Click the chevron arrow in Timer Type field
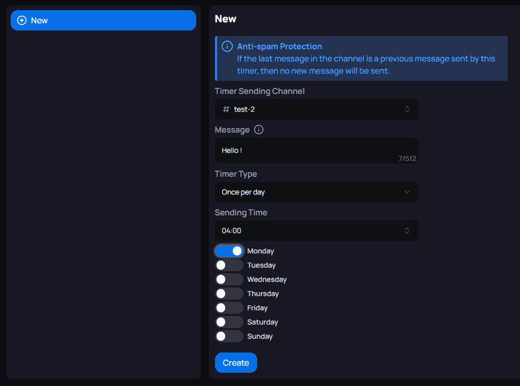The height and width of the screenshot is (386, 520). 407,192
